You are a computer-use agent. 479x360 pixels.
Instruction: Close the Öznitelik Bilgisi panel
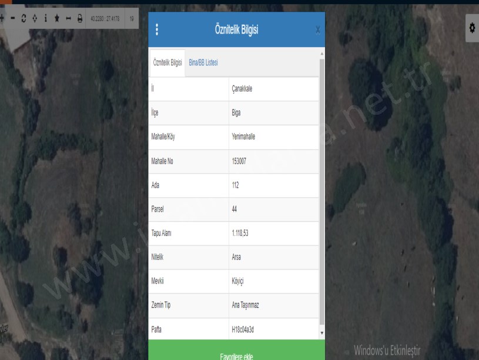[318, 29]
